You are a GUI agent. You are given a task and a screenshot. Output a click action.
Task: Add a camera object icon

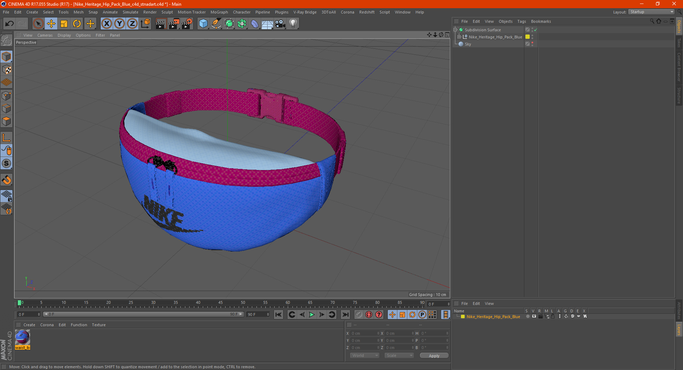280,24
